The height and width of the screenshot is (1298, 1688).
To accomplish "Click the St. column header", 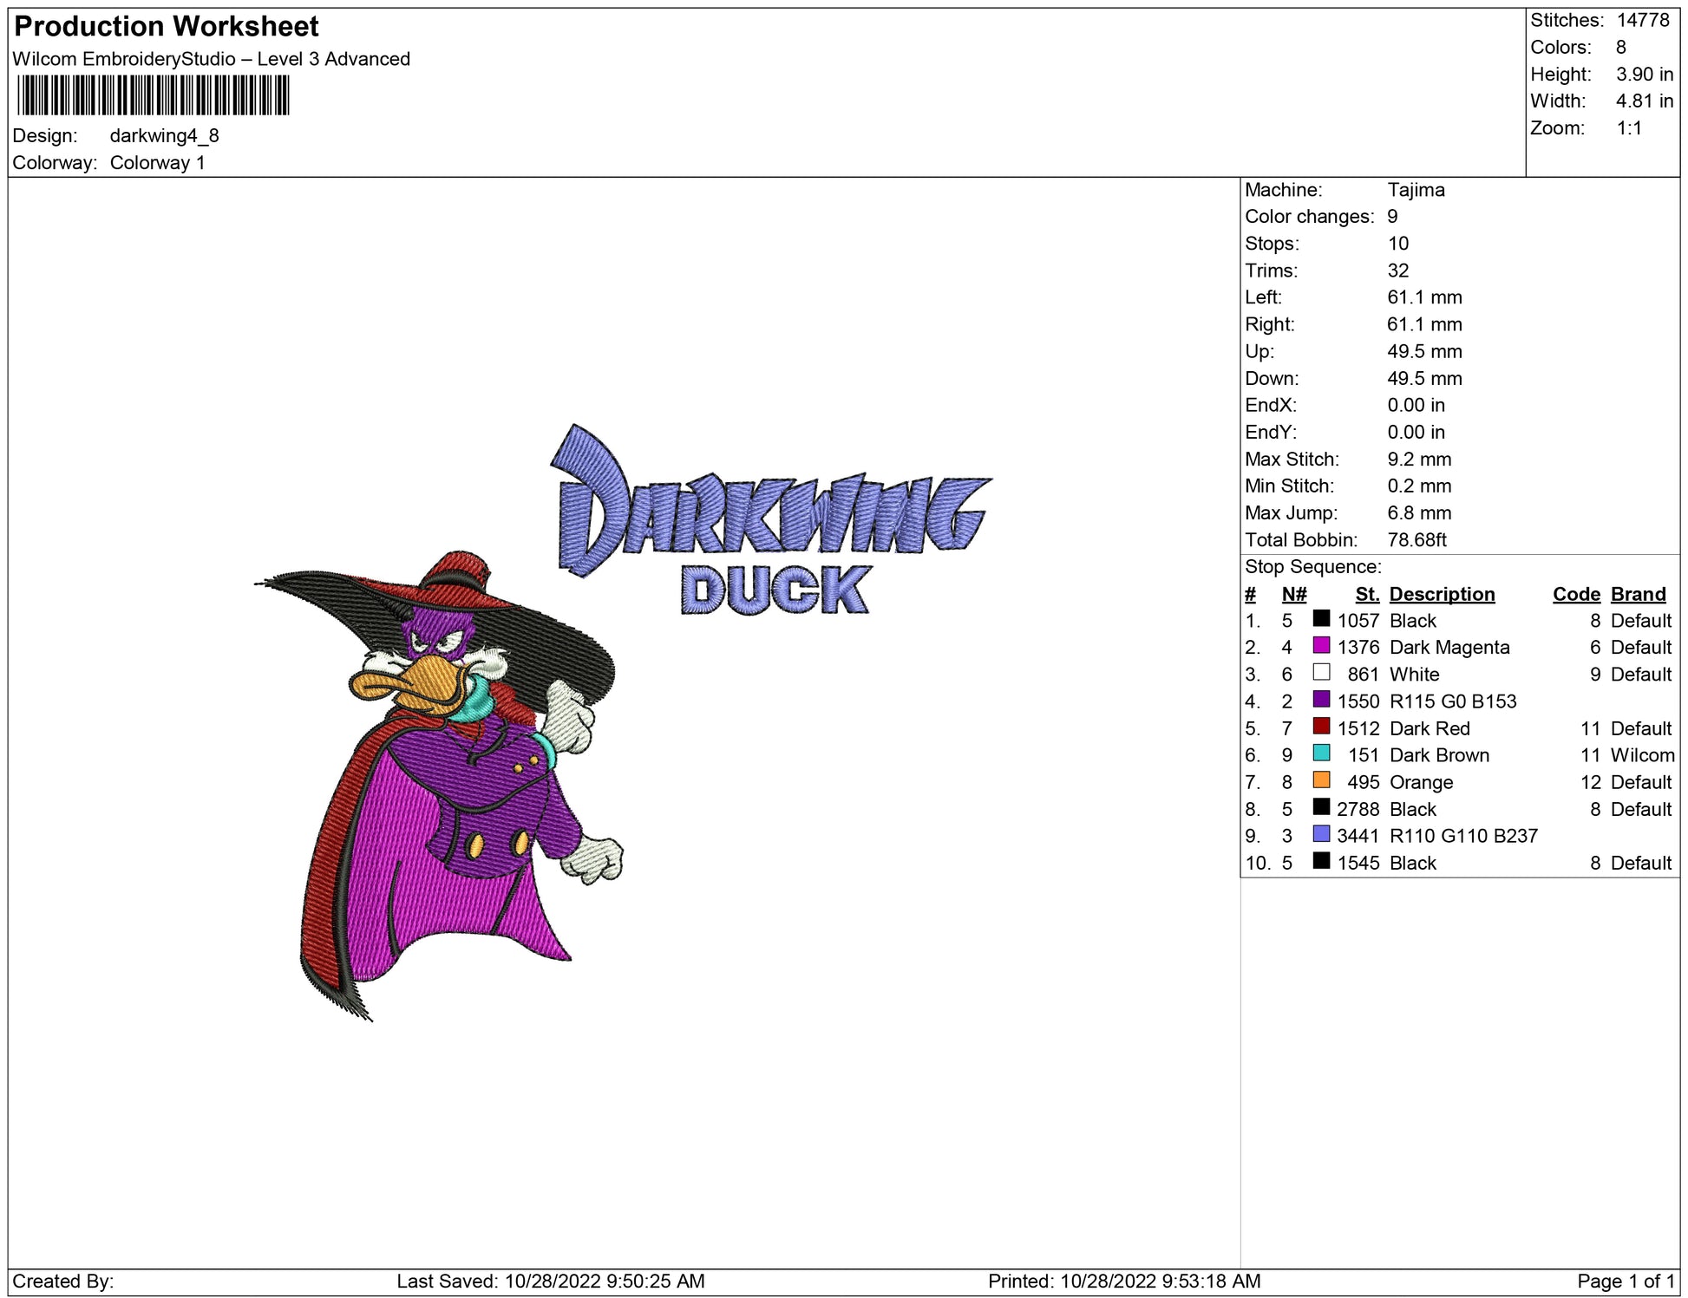I will (1366, 594).
